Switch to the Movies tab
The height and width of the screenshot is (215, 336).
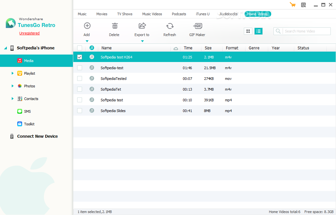(x=102, y=14)
